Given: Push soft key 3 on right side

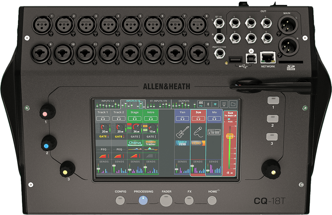Looking at the screenshot, I should coord(272,137).
